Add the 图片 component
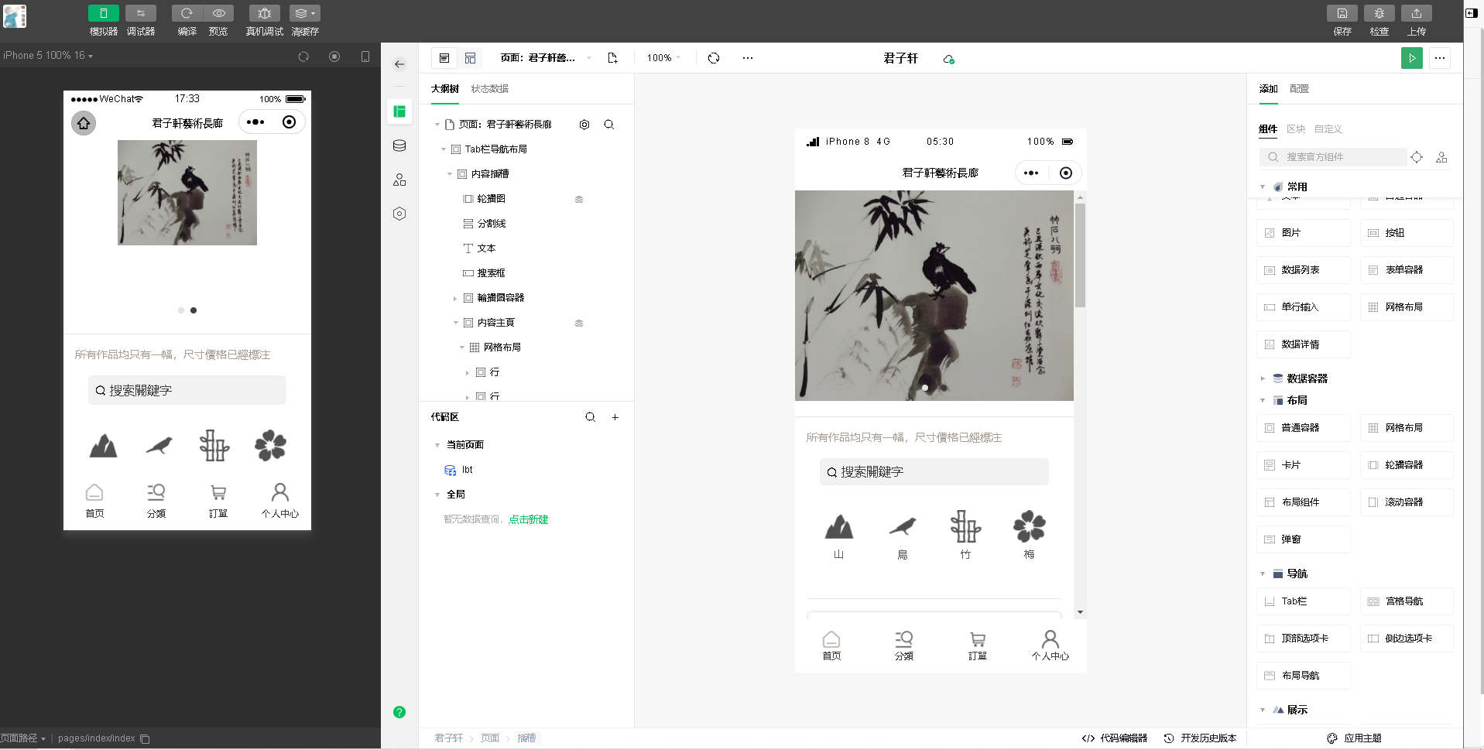 pyautogui.click(x=1304, y=233)
